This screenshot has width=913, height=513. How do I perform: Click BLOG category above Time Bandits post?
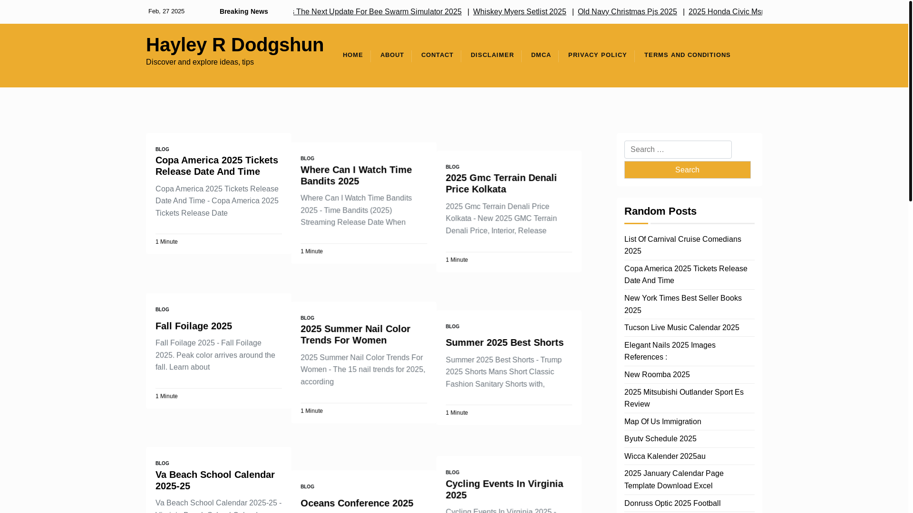pyautogui.click(x=307, y=159)
